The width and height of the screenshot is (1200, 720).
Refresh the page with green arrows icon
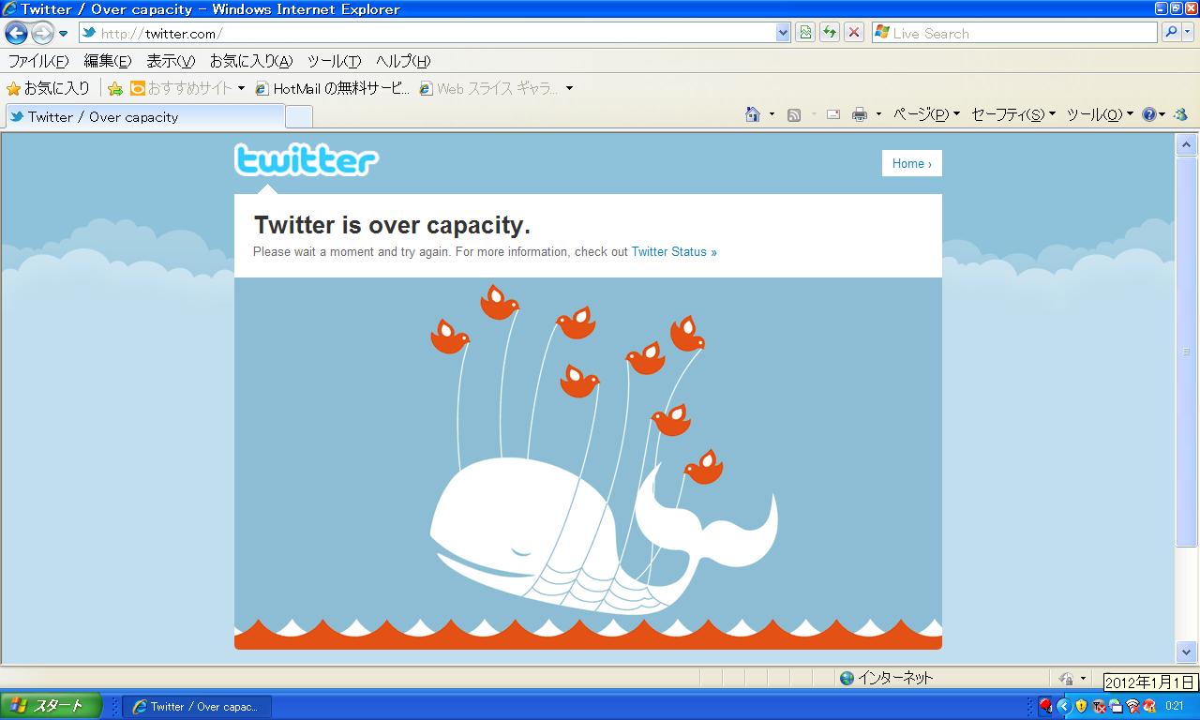point(829,33)
